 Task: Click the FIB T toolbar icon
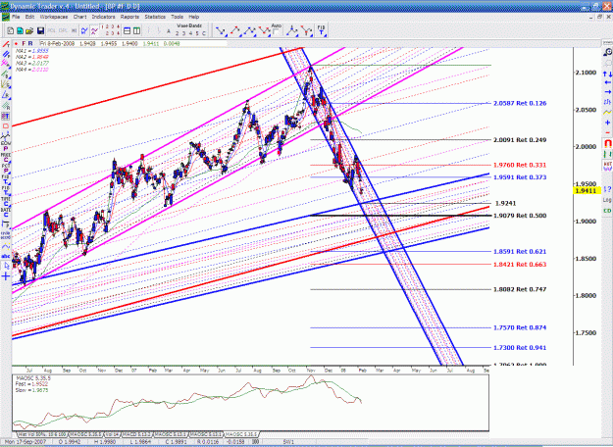[x=321, y=30]
